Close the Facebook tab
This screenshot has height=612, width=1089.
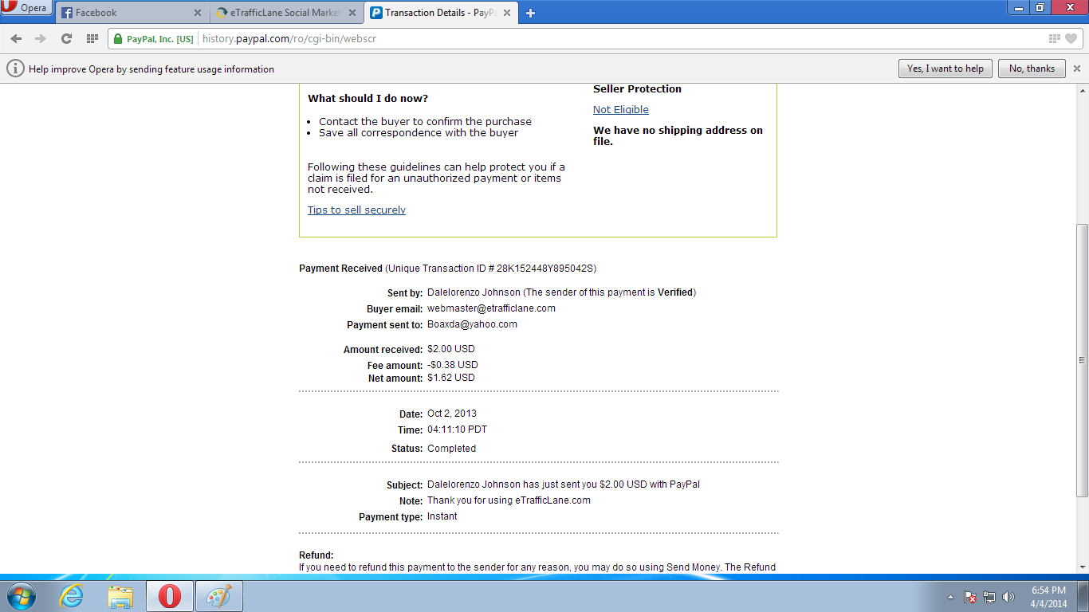[198, 13]
